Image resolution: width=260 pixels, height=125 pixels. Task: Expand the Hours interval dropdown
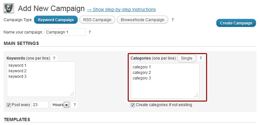click(x=60, y=105)
